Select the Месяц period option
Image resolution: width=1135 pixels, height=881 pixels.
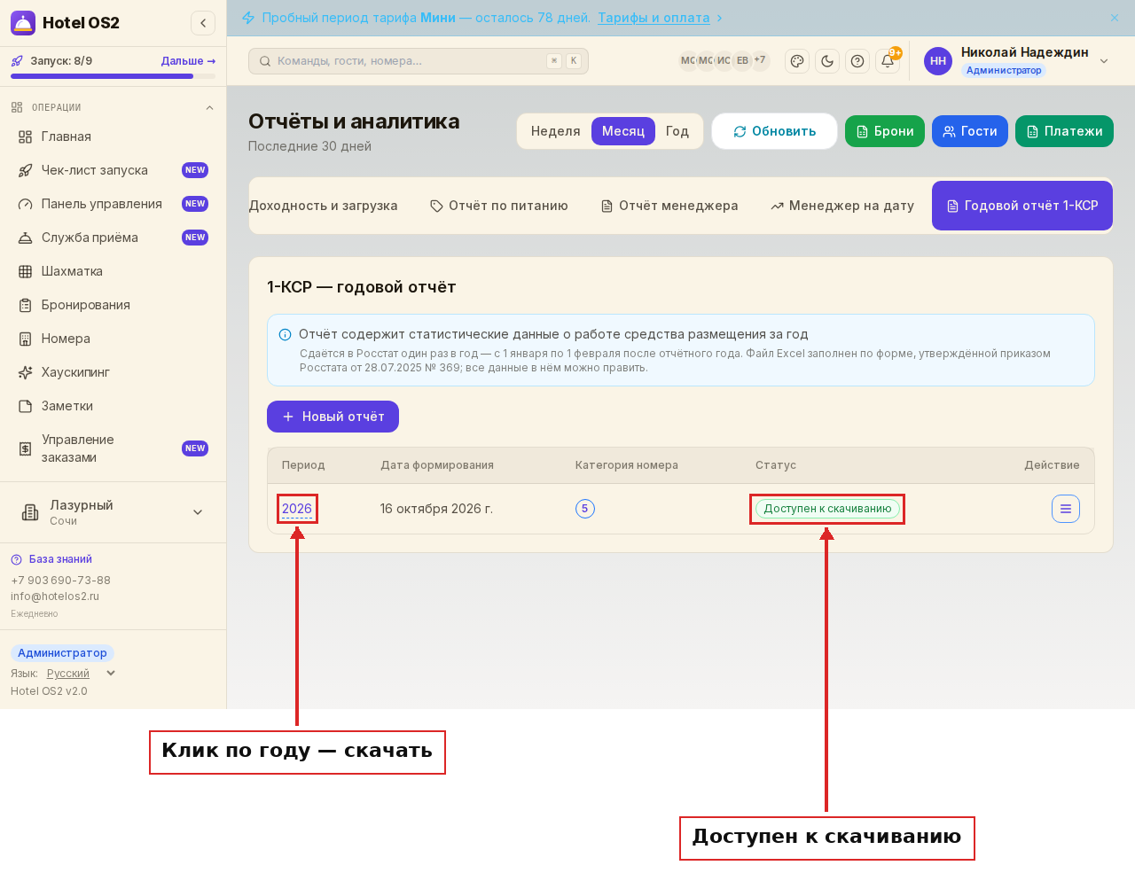tap(623, 131)
